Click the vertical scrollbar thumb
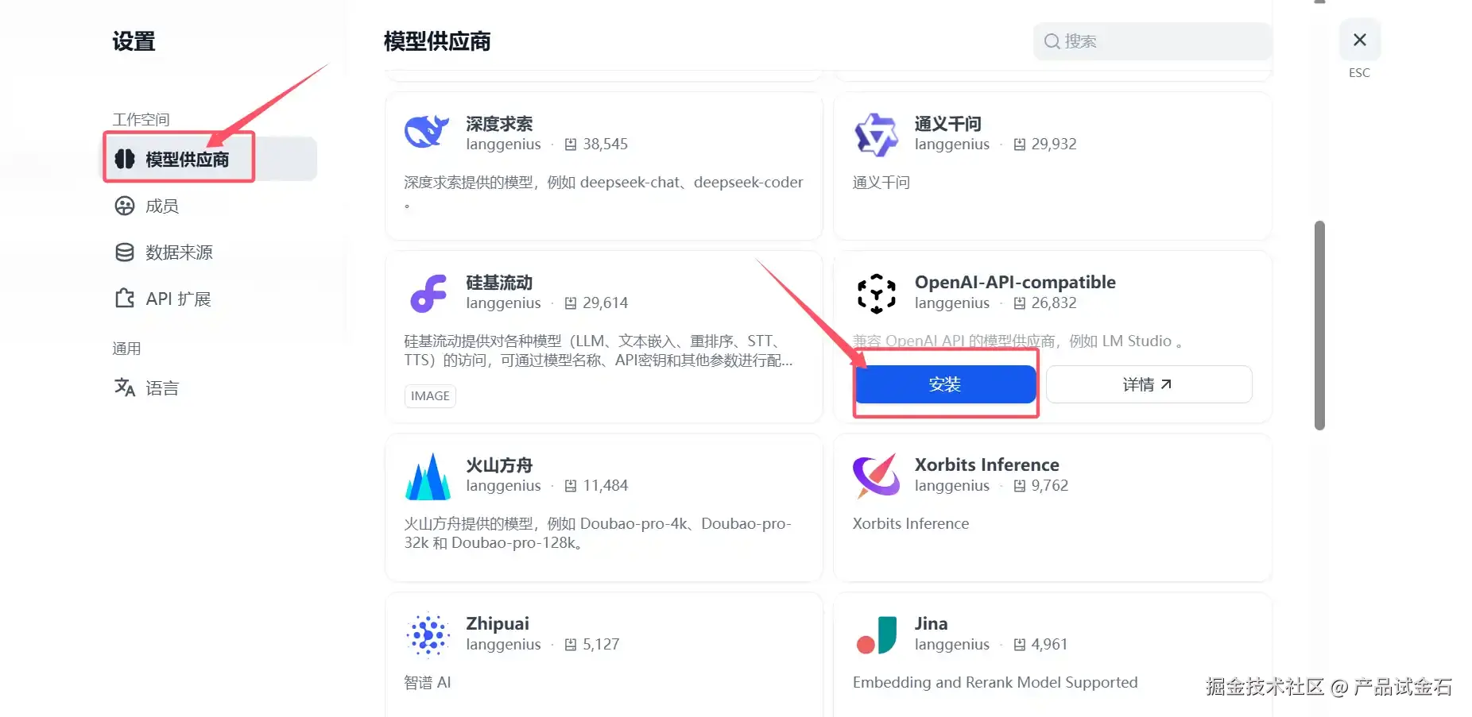Viewport: 1472px width, 717px height. 1319,326
